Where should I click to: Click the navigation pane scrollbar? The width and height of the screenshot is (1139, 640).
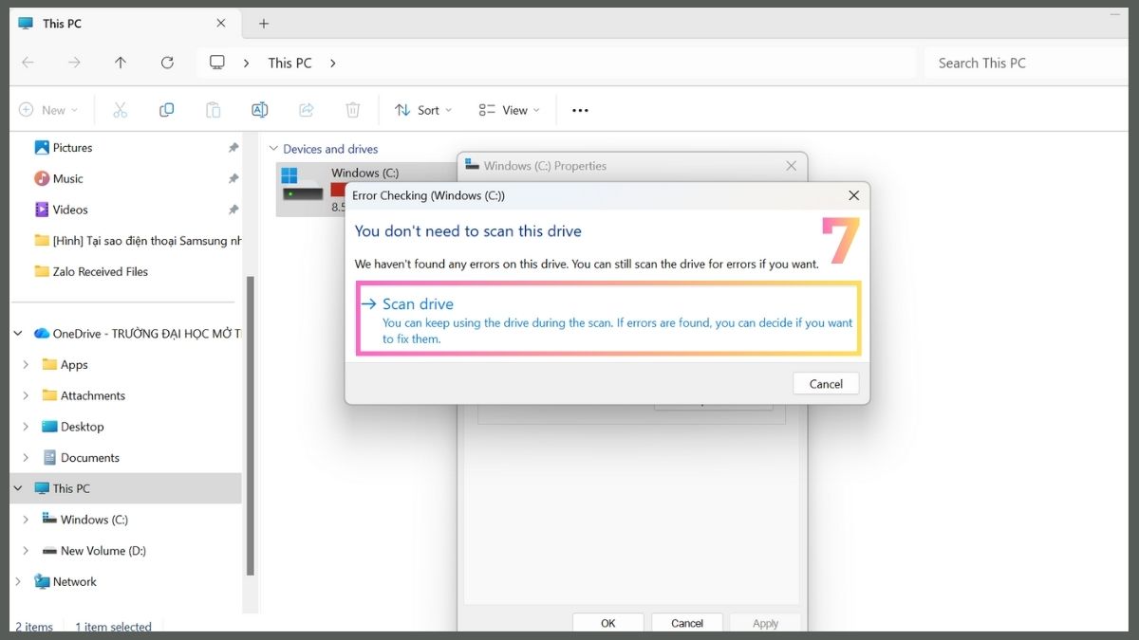(x=251, y=425)
